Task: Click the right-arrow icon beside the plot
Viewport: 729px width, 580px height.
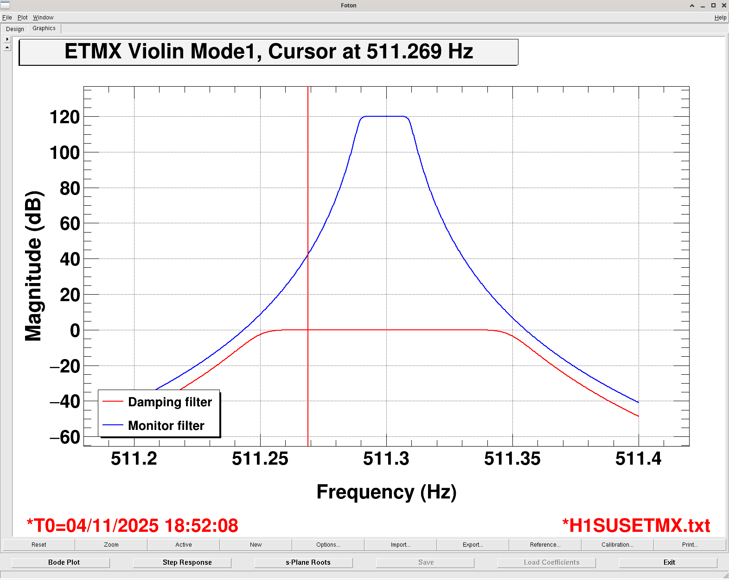Action: coord(7,39)
